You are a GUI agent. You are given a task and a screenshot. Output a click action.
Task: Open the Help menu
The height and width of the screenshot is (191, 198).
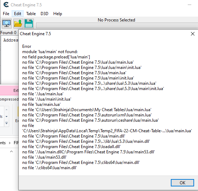58,14
